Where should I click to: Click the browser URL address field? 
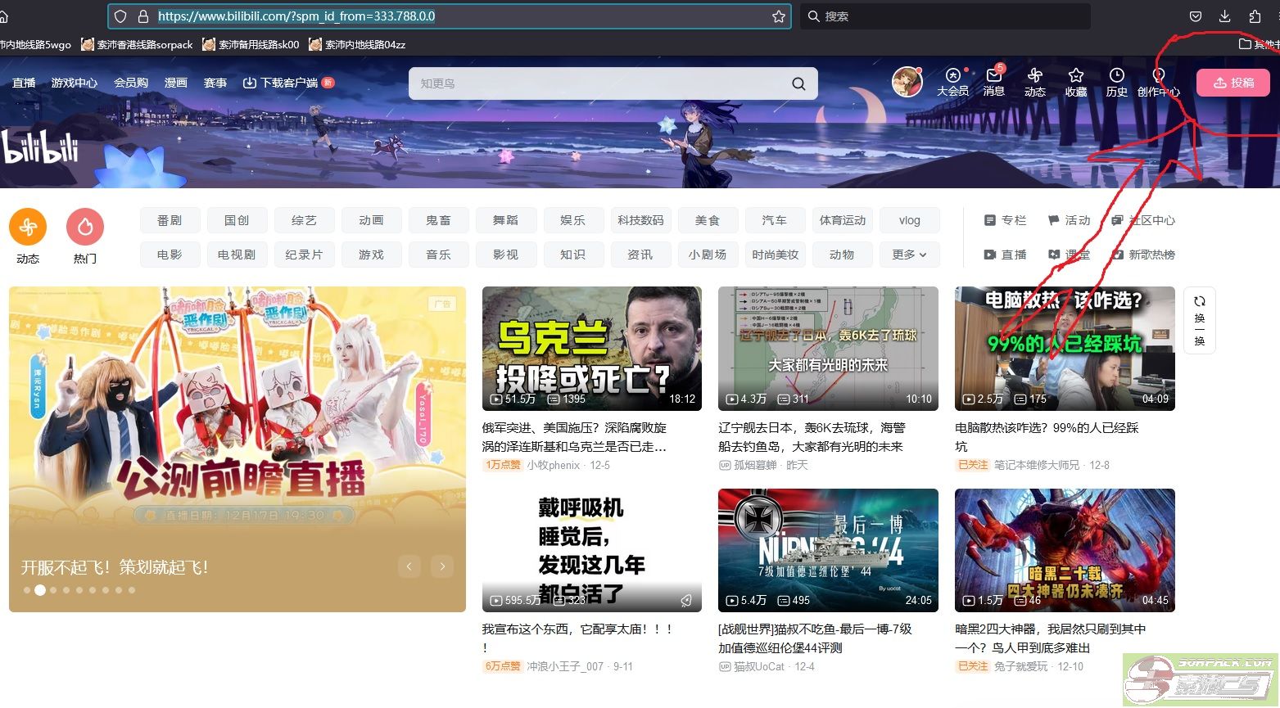(450, 16)
